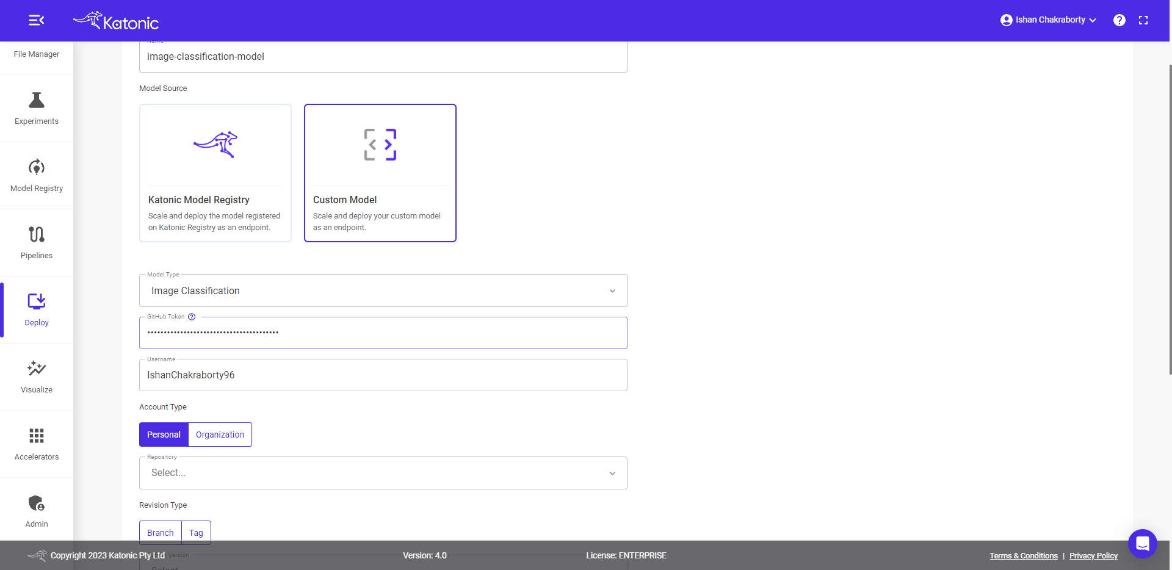The width and height of the screenshot is (1172, 570).
Task: Click the Deploy label in sidebar
Action: pos(37,323)
